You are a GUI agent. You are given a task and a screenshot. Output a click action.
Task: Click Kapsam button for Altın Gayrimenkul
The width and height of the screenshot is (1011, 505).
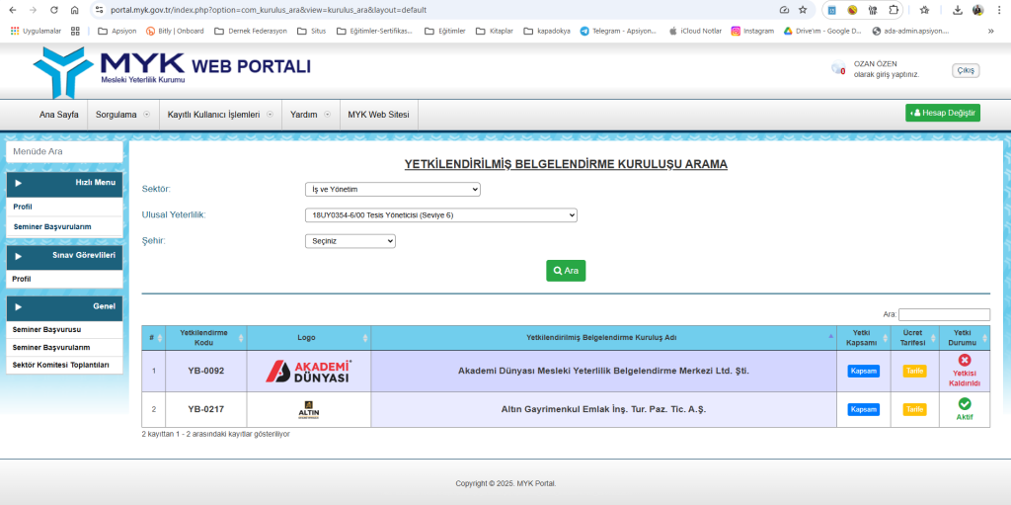coord(863,409)
